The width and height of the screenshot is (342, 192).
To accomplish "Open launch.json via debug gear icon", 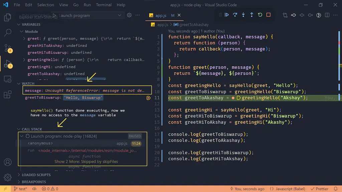I will click(x=129, y=15).
